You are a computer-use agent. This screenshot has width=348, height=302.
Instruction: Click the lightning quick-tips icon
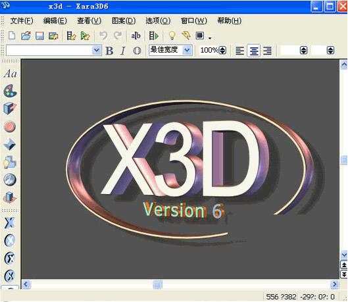pos(186,36)
